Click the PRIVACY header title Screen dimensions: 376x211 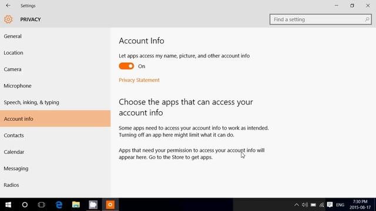click(x=31, y=19)
